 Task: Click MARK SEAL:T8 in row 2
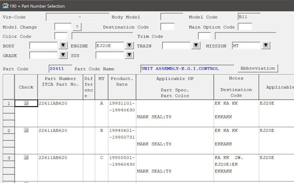[x=154, y=144]
